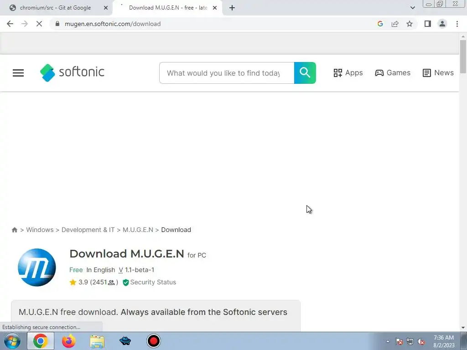The image size is (467, 350).
Task: Click version V 1.1-beta-1 label
Action: point(136,270)
